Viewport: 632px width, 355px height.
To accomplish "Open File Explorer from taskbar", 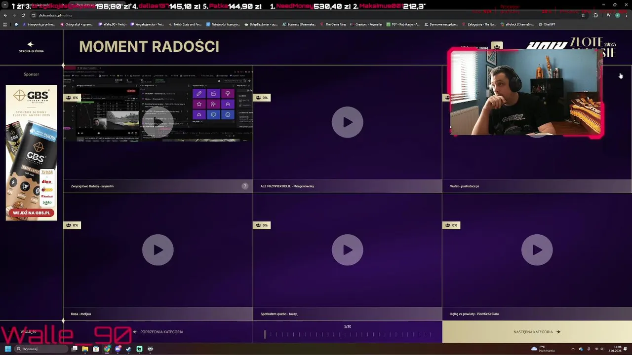I will click(x=85, y=349).
